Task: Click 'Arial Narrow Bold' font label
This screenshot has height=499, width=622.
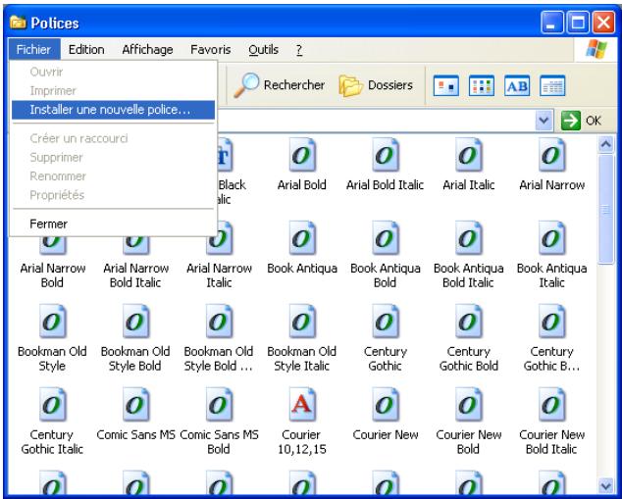Action: pos(52,275)
